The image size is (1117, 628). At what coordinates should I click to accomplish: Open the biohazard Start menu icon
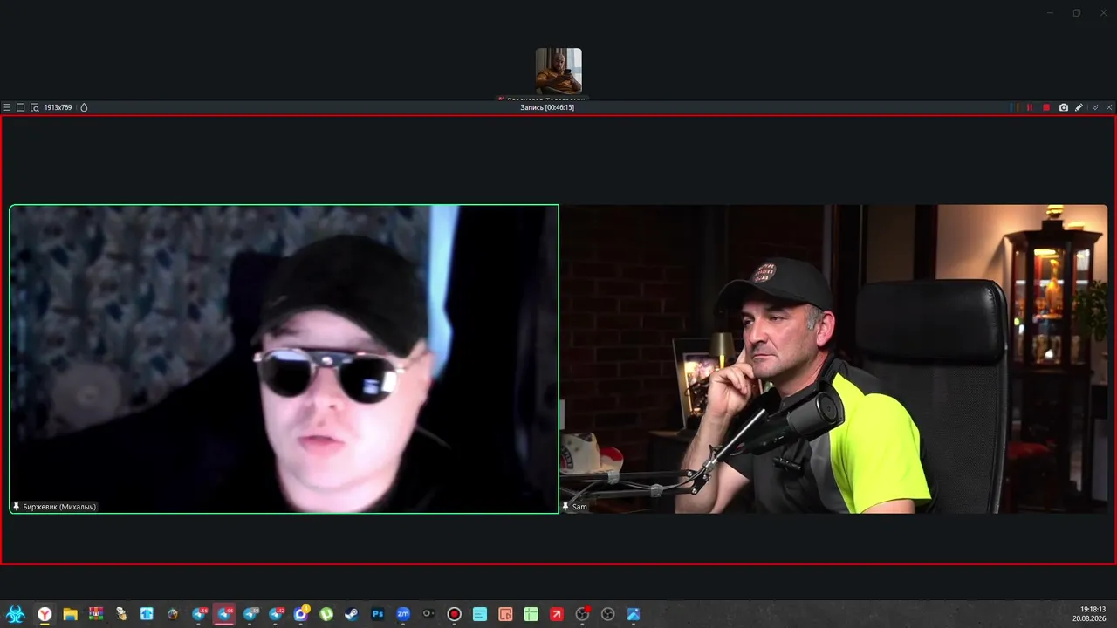(x=15, y=614)
